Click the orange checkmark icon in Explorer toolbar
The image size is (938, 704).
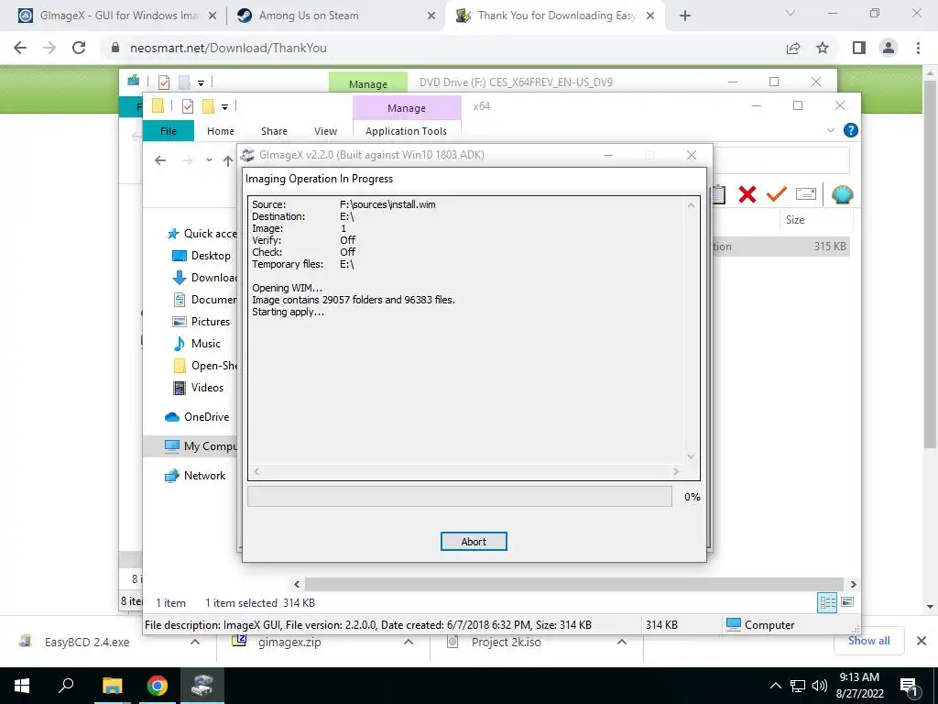[776, 194]
